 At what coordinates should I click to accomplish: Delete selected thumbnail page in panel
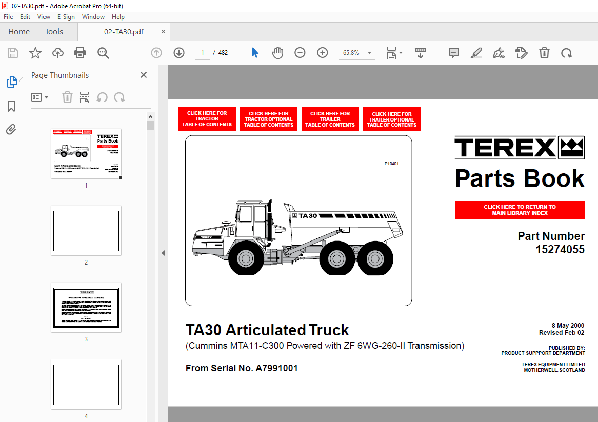67,97
